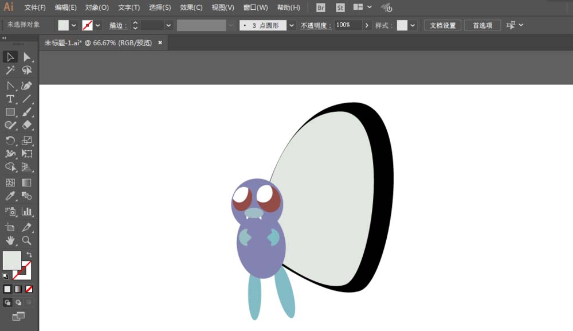Choose the Type tool
The height and width of the screenshot is (331, 573).
pos(10,99)
